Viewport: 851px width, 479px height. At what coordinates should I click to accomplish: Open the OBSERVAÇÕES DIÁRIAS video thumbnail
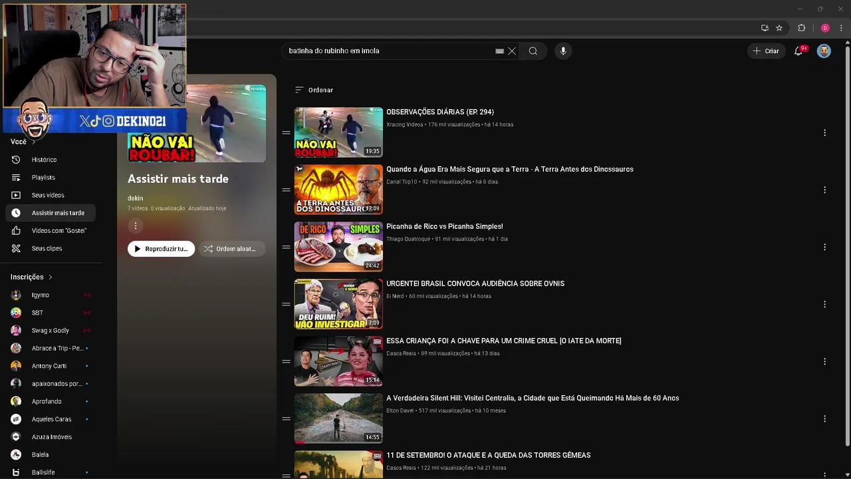338,132
